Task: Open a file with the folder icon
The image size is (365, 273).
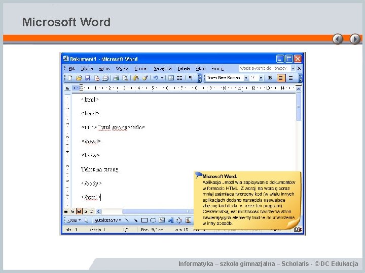Action: click(79, 78)
